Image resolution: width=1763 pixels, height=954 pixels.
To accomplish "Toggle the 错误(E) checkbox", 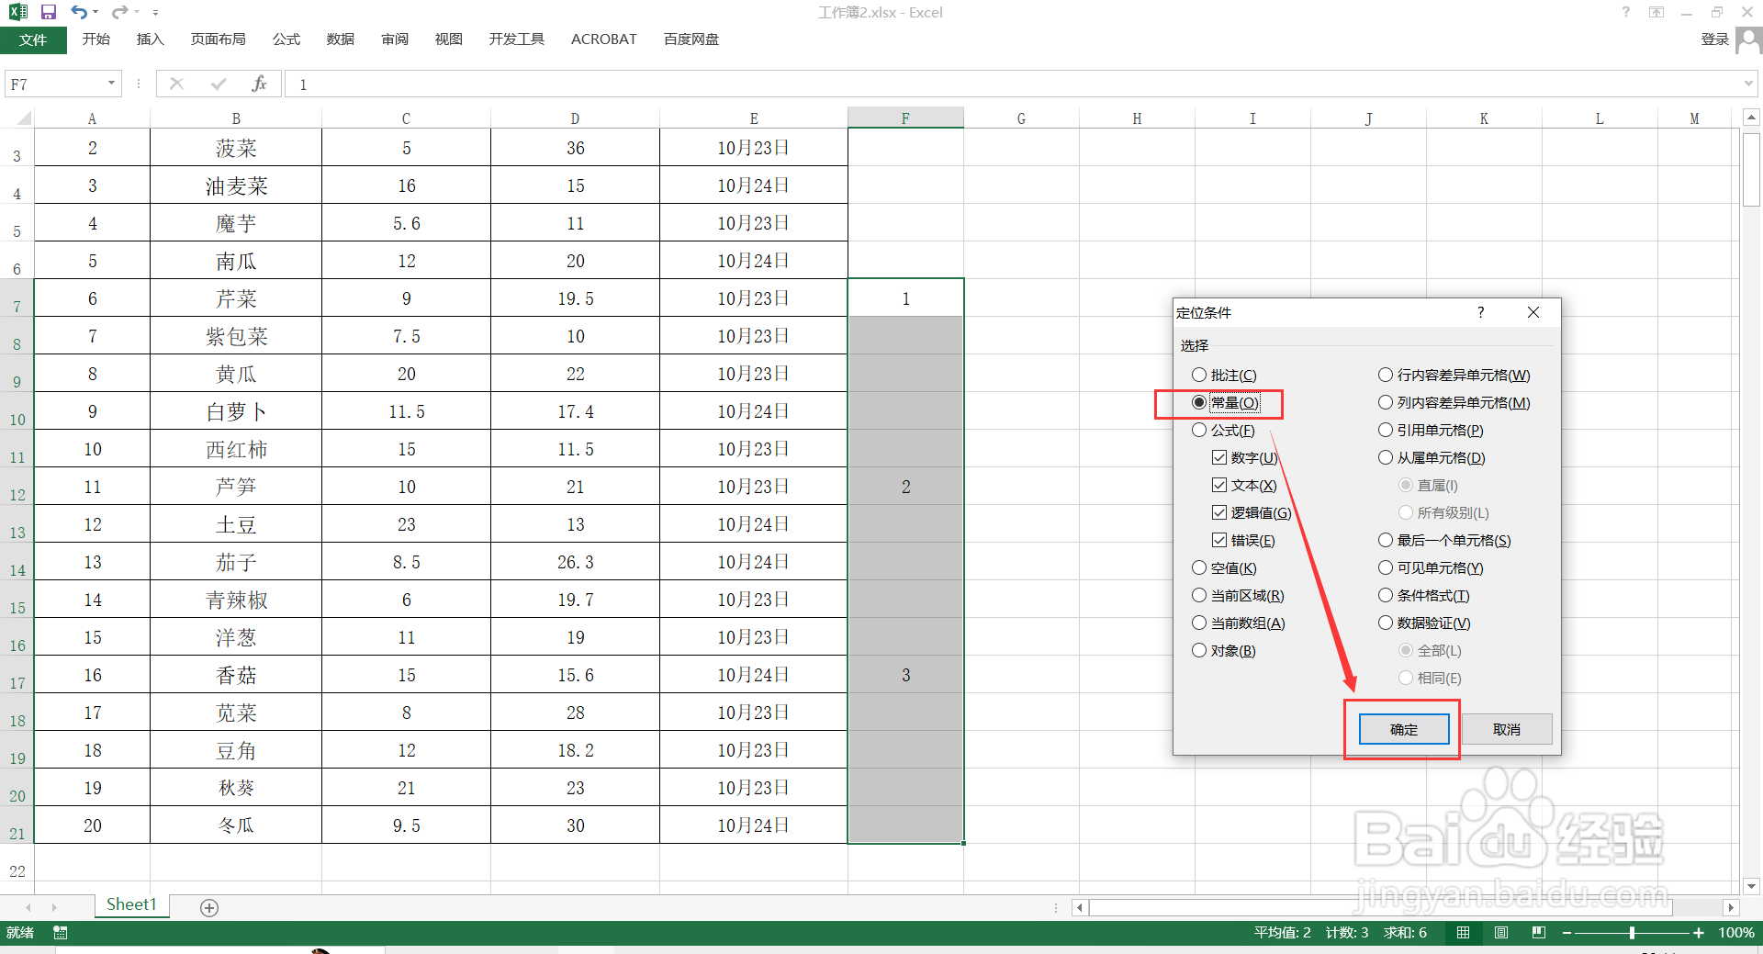I will pos(1243,540).
